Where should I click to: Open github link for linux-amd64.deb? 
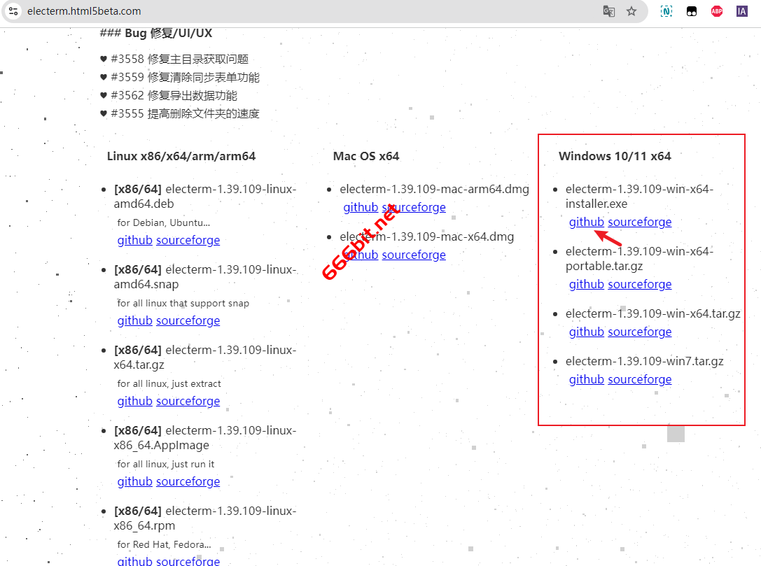click(134, 240)
